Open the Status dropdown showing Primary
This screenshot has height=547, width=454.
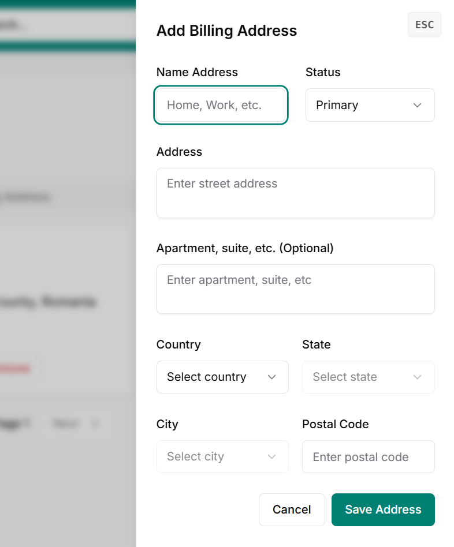coord(370,105)
